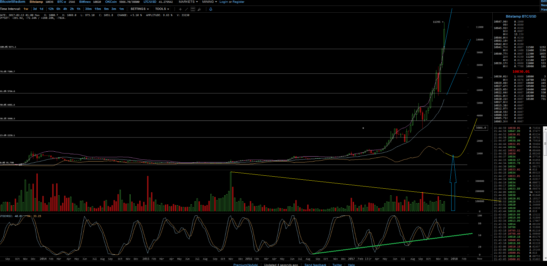This screenshot has height=266, width=547.
Task: Click the 50.0% 4681.4 Fibonacci level label
Action: [7, 105]
